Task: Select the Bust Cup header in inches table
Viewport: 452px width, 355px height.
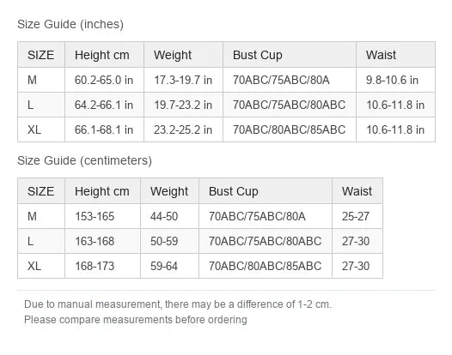Action: point(290,55)
